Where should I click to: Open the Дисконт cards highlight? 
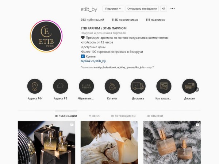click(189, 86)
